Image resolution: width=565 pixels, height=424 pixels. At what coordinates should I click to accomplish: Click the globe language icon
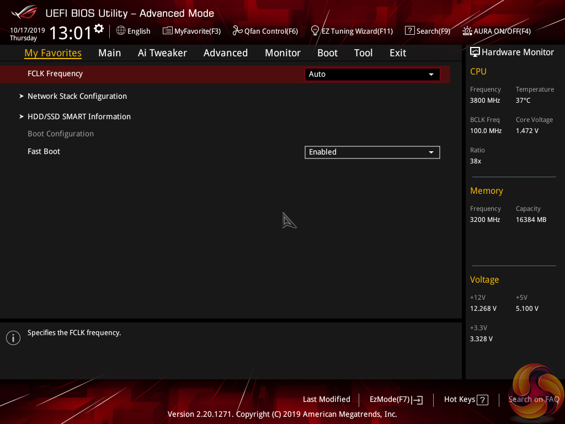coord(121,31)
